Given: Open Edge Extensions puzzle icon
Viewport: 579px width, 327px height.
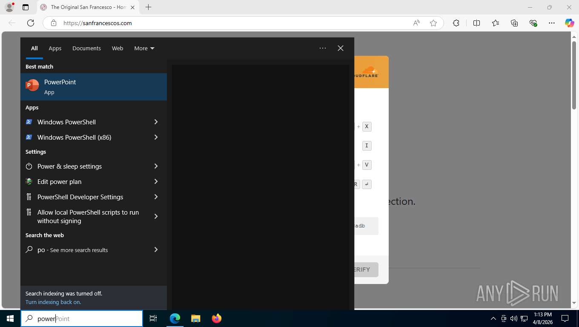Looking at the screenshot, I should [456, 23].
